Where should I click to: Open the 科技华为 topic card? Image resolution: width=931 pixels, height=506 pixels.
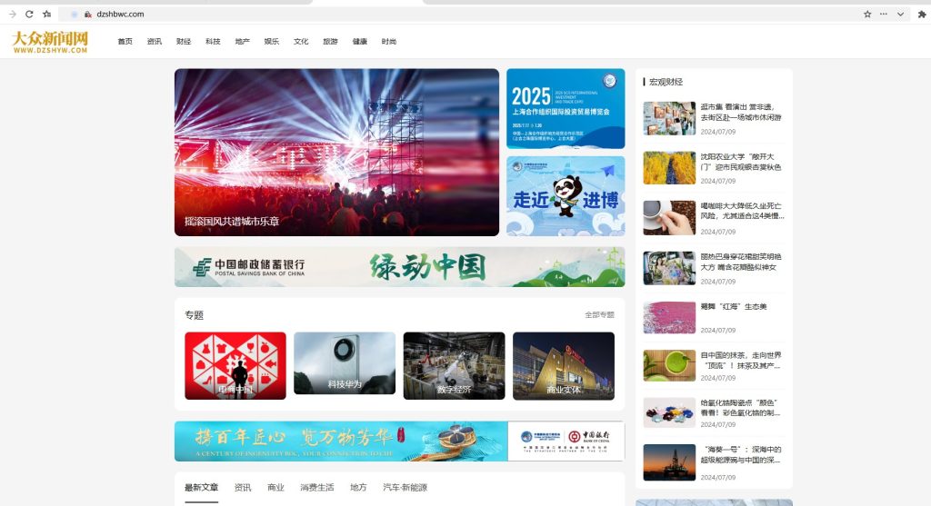[345, 363]
